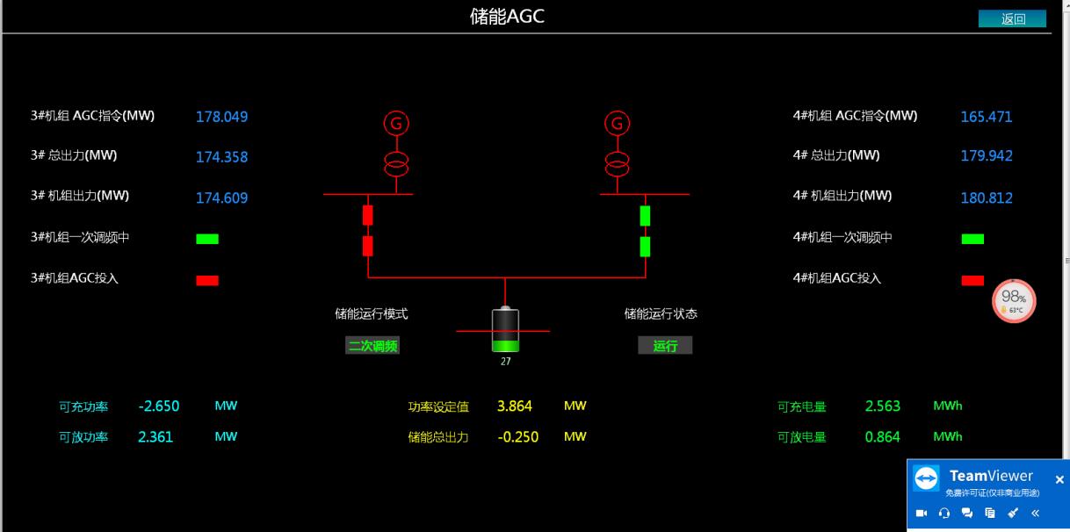Toggle the upper green breaker on unit 4 feeder
The width and height of the screenshot is (1070, 532).
click(645, 215)
